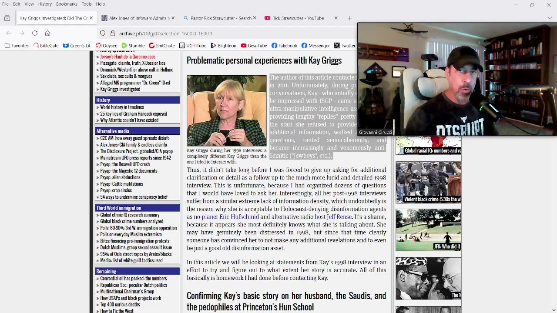Close the Alex Jones of Infowars tab
This screenshot has height=313, width=557.
point(173,18)
